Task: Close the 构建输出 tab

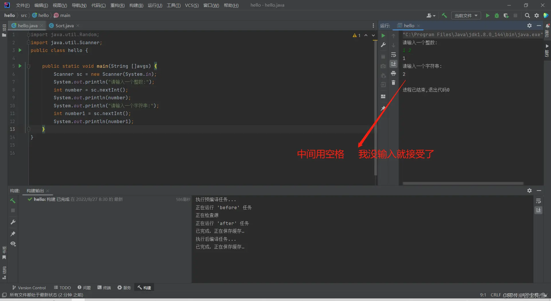Action: pyautogui.click(x=48, y=191)
